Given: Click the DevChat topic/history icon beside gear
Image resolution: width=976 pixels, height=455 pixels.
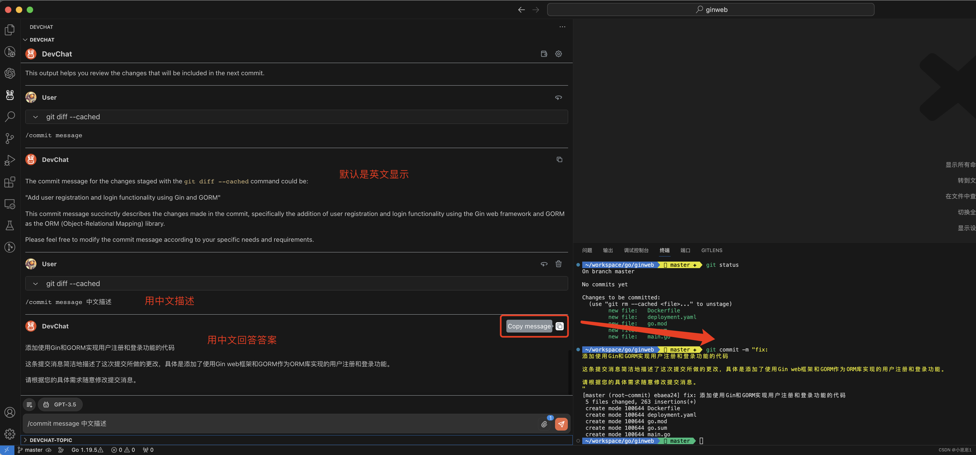Looking at the screenshot, I should click(544, 54).
